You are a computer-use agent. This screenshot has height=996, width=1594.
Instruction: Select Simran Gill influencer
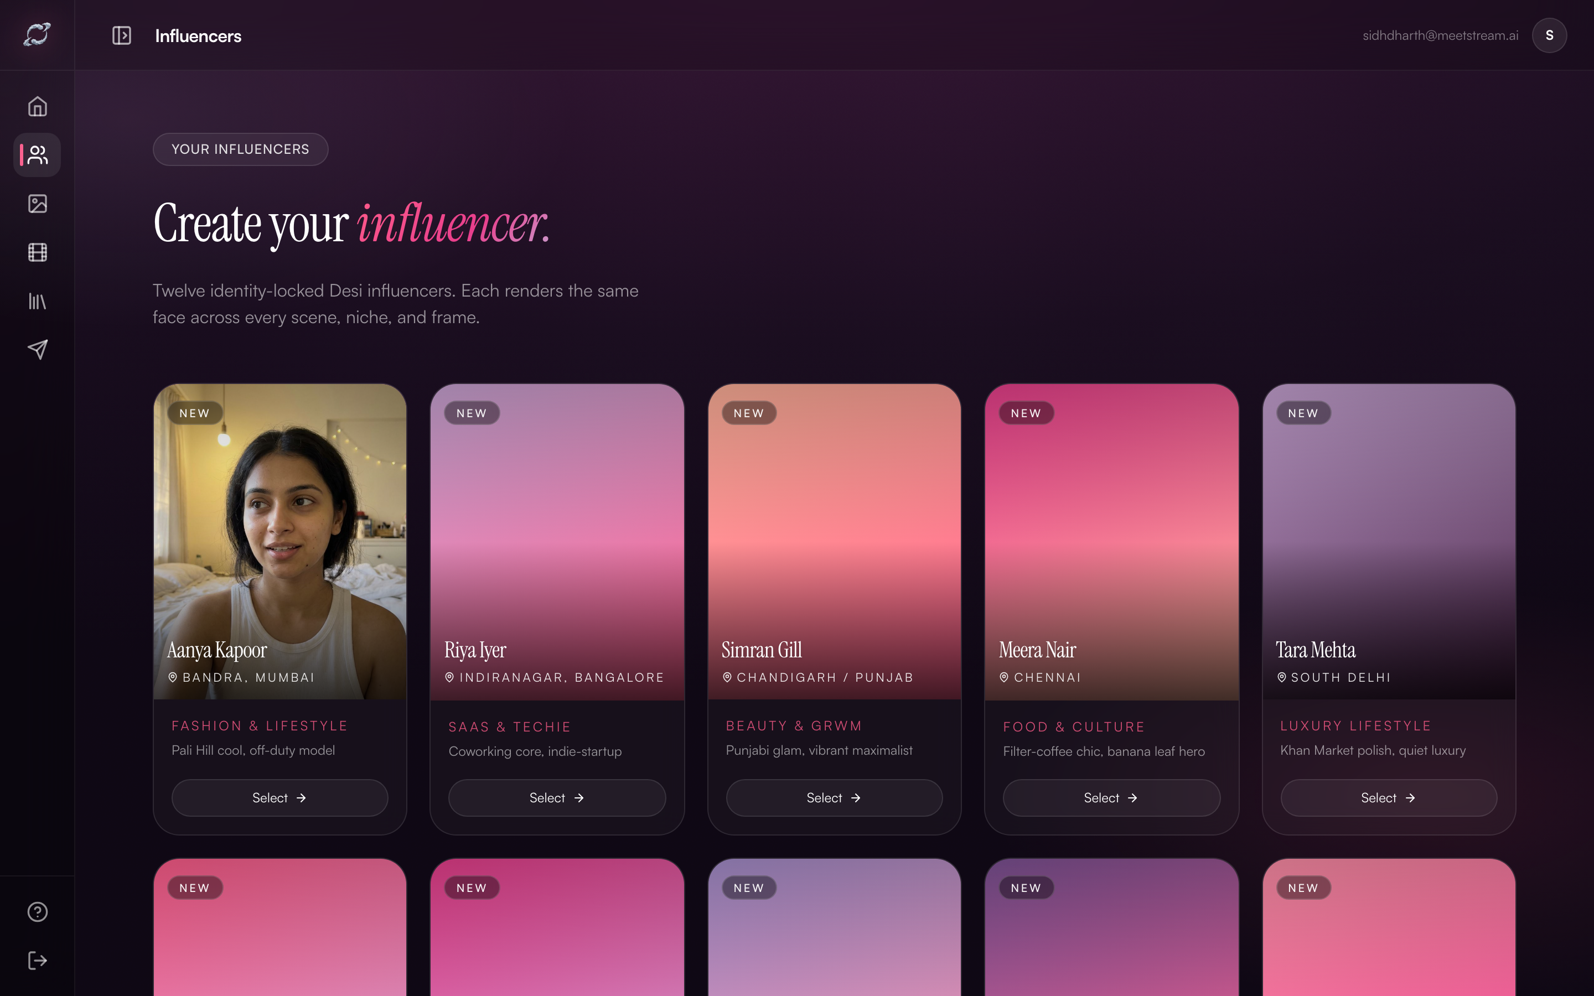[834, 798]
